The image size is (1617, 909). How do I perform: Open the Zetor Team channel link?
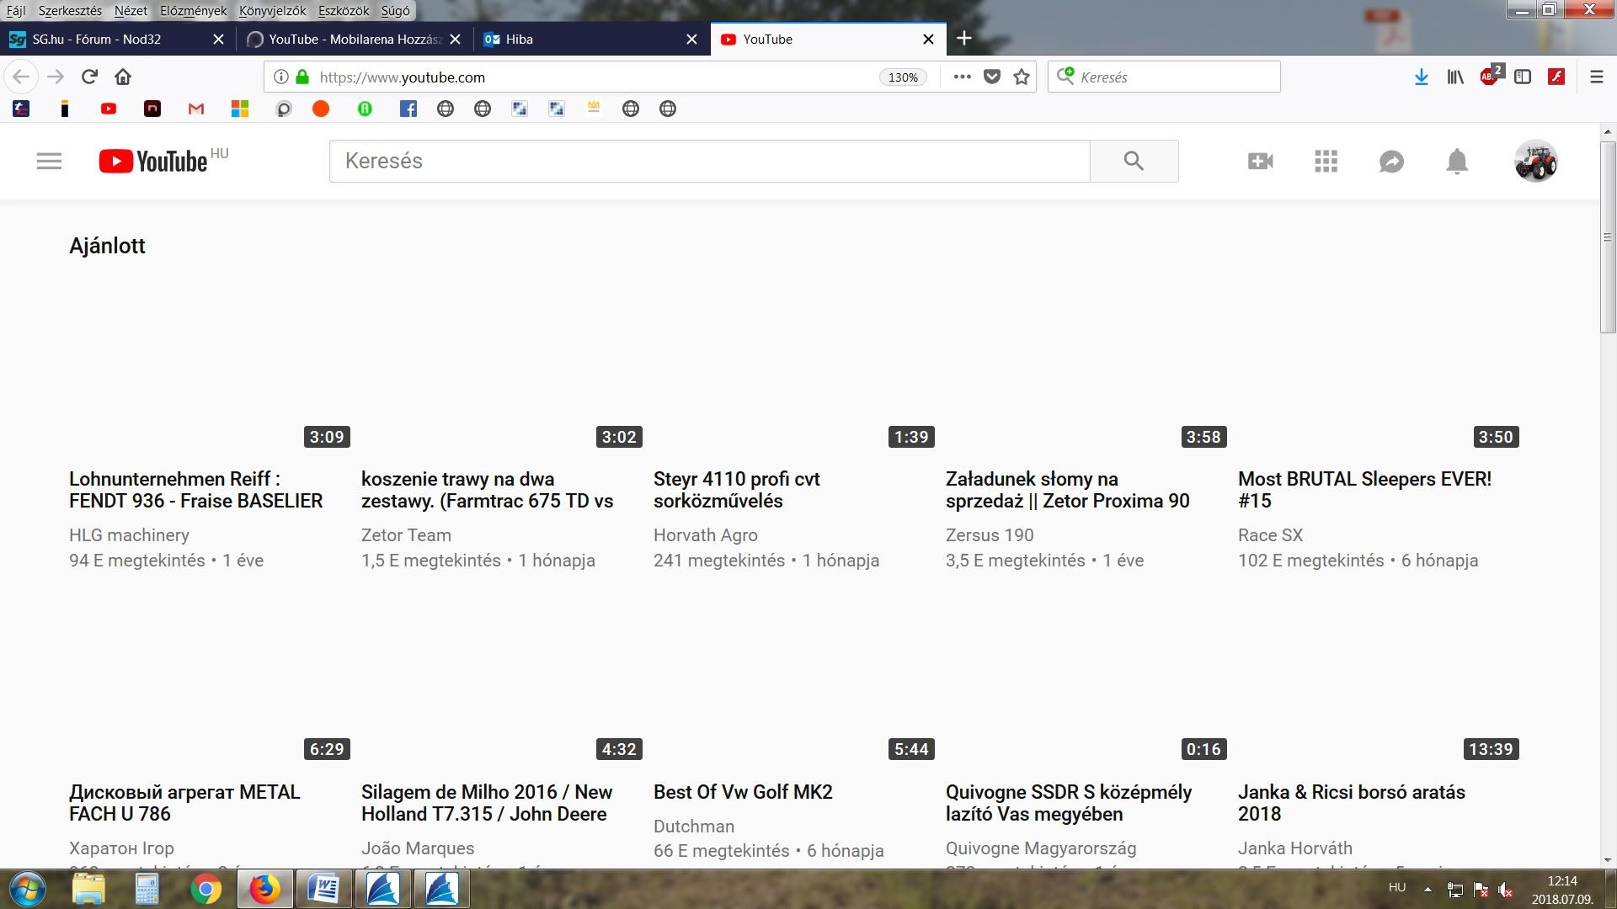tap(406, 535)
